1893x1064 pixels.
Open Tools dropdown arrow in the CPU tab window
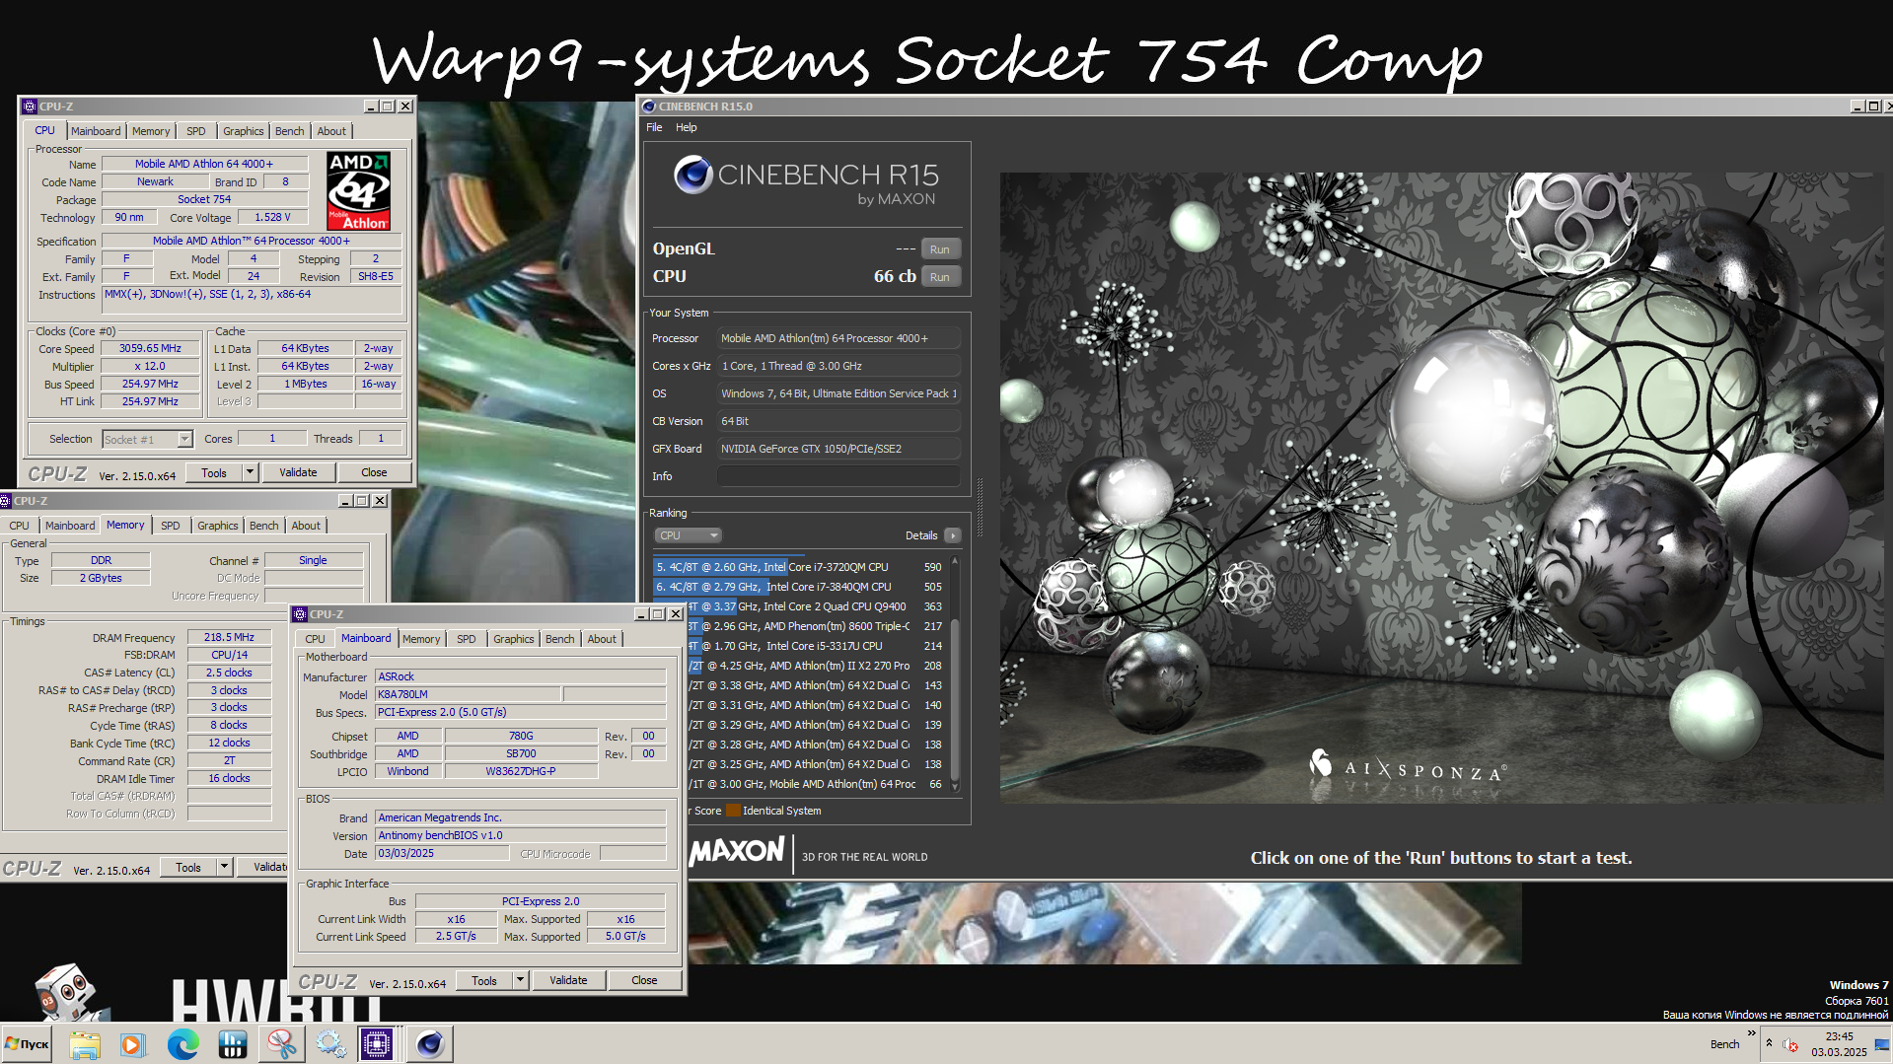click(250, 472)
